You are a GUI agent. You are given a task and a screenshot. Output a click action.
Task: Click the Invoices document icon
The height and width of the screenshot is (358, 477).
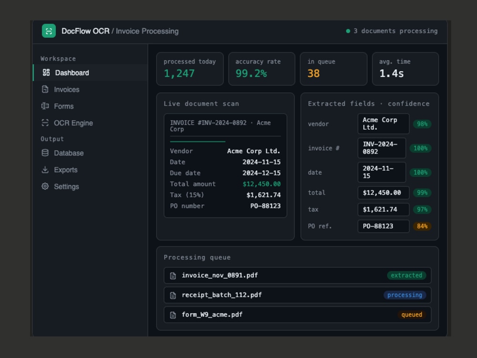click(45, 89)
